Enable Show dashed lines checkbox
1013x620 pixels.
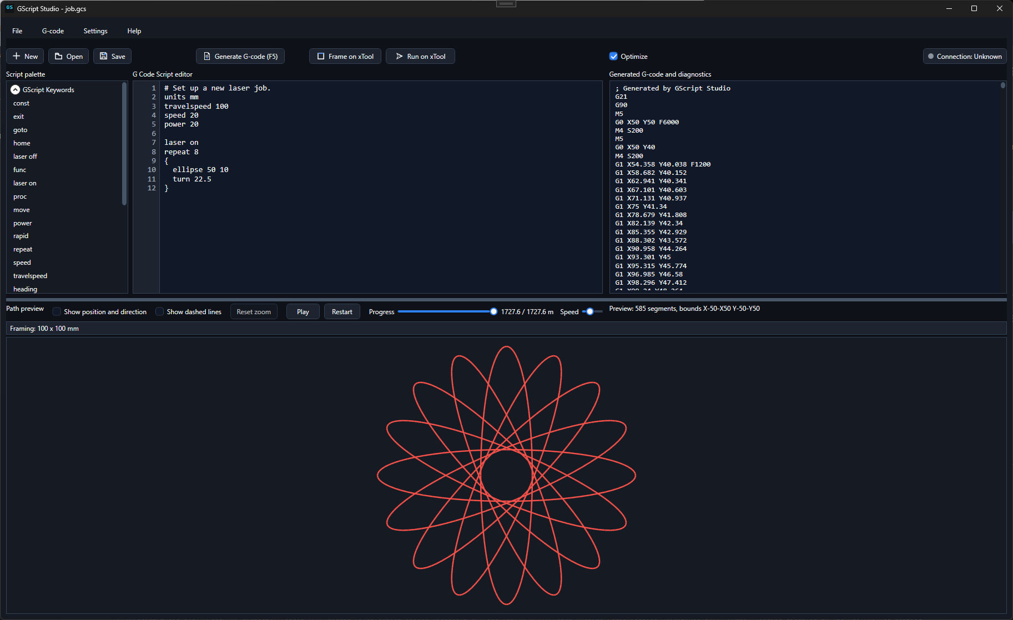tap(160, 311)
